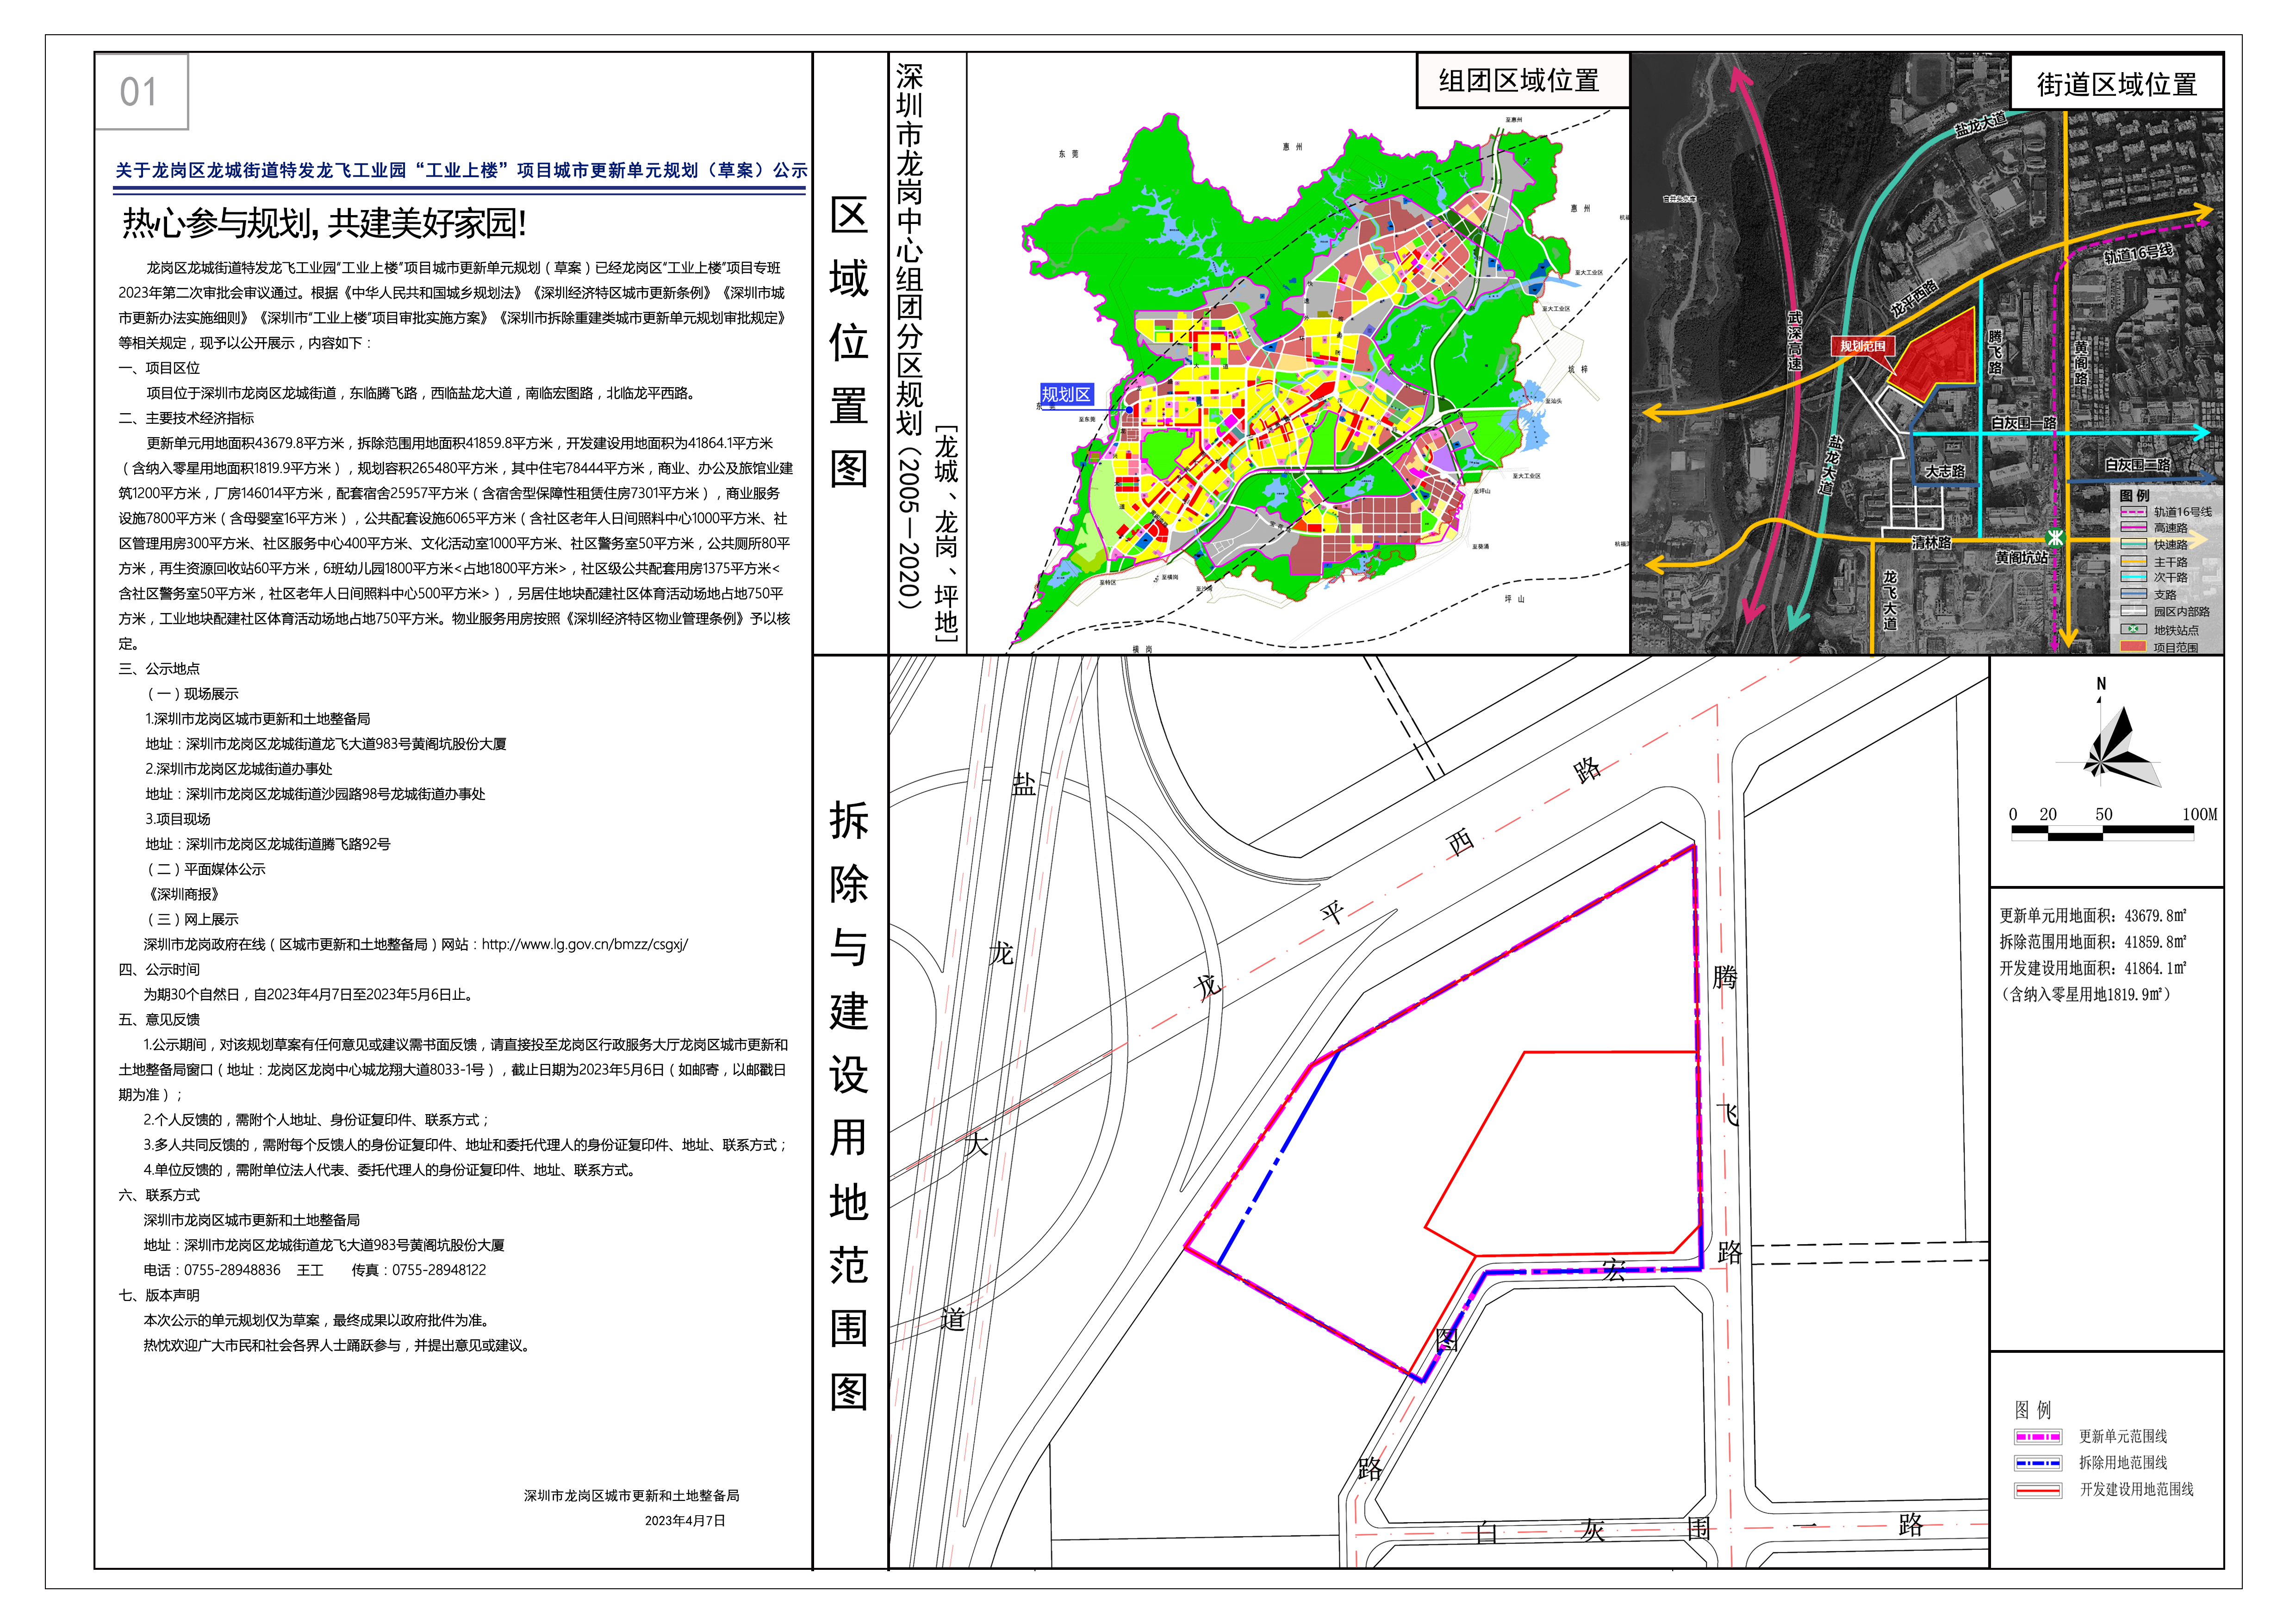The height and width of the screenshot is (1623, 2296).
Task: Click heading 五、意见反馈
Action: [159, 1019]
